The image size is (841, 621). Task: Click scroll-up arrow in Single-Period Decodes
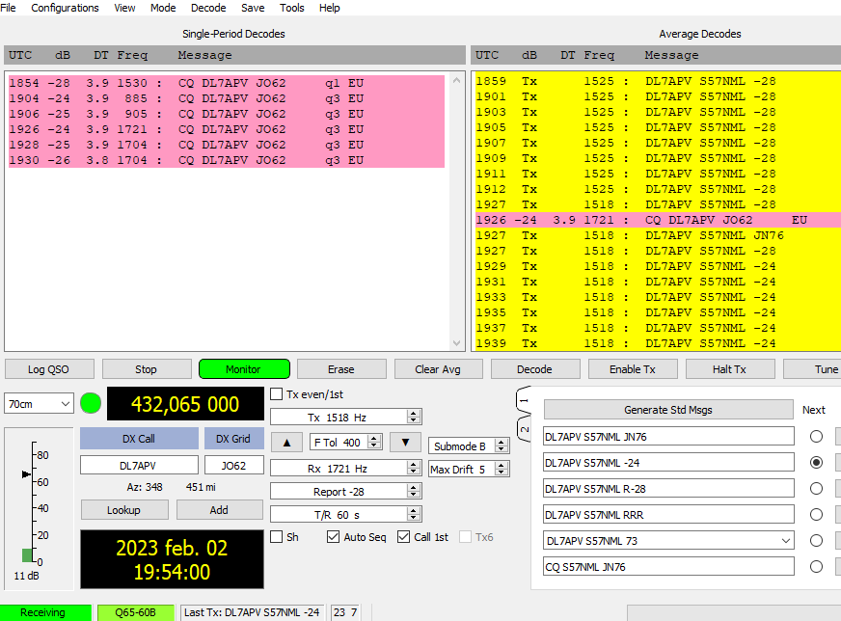point(456,80)
